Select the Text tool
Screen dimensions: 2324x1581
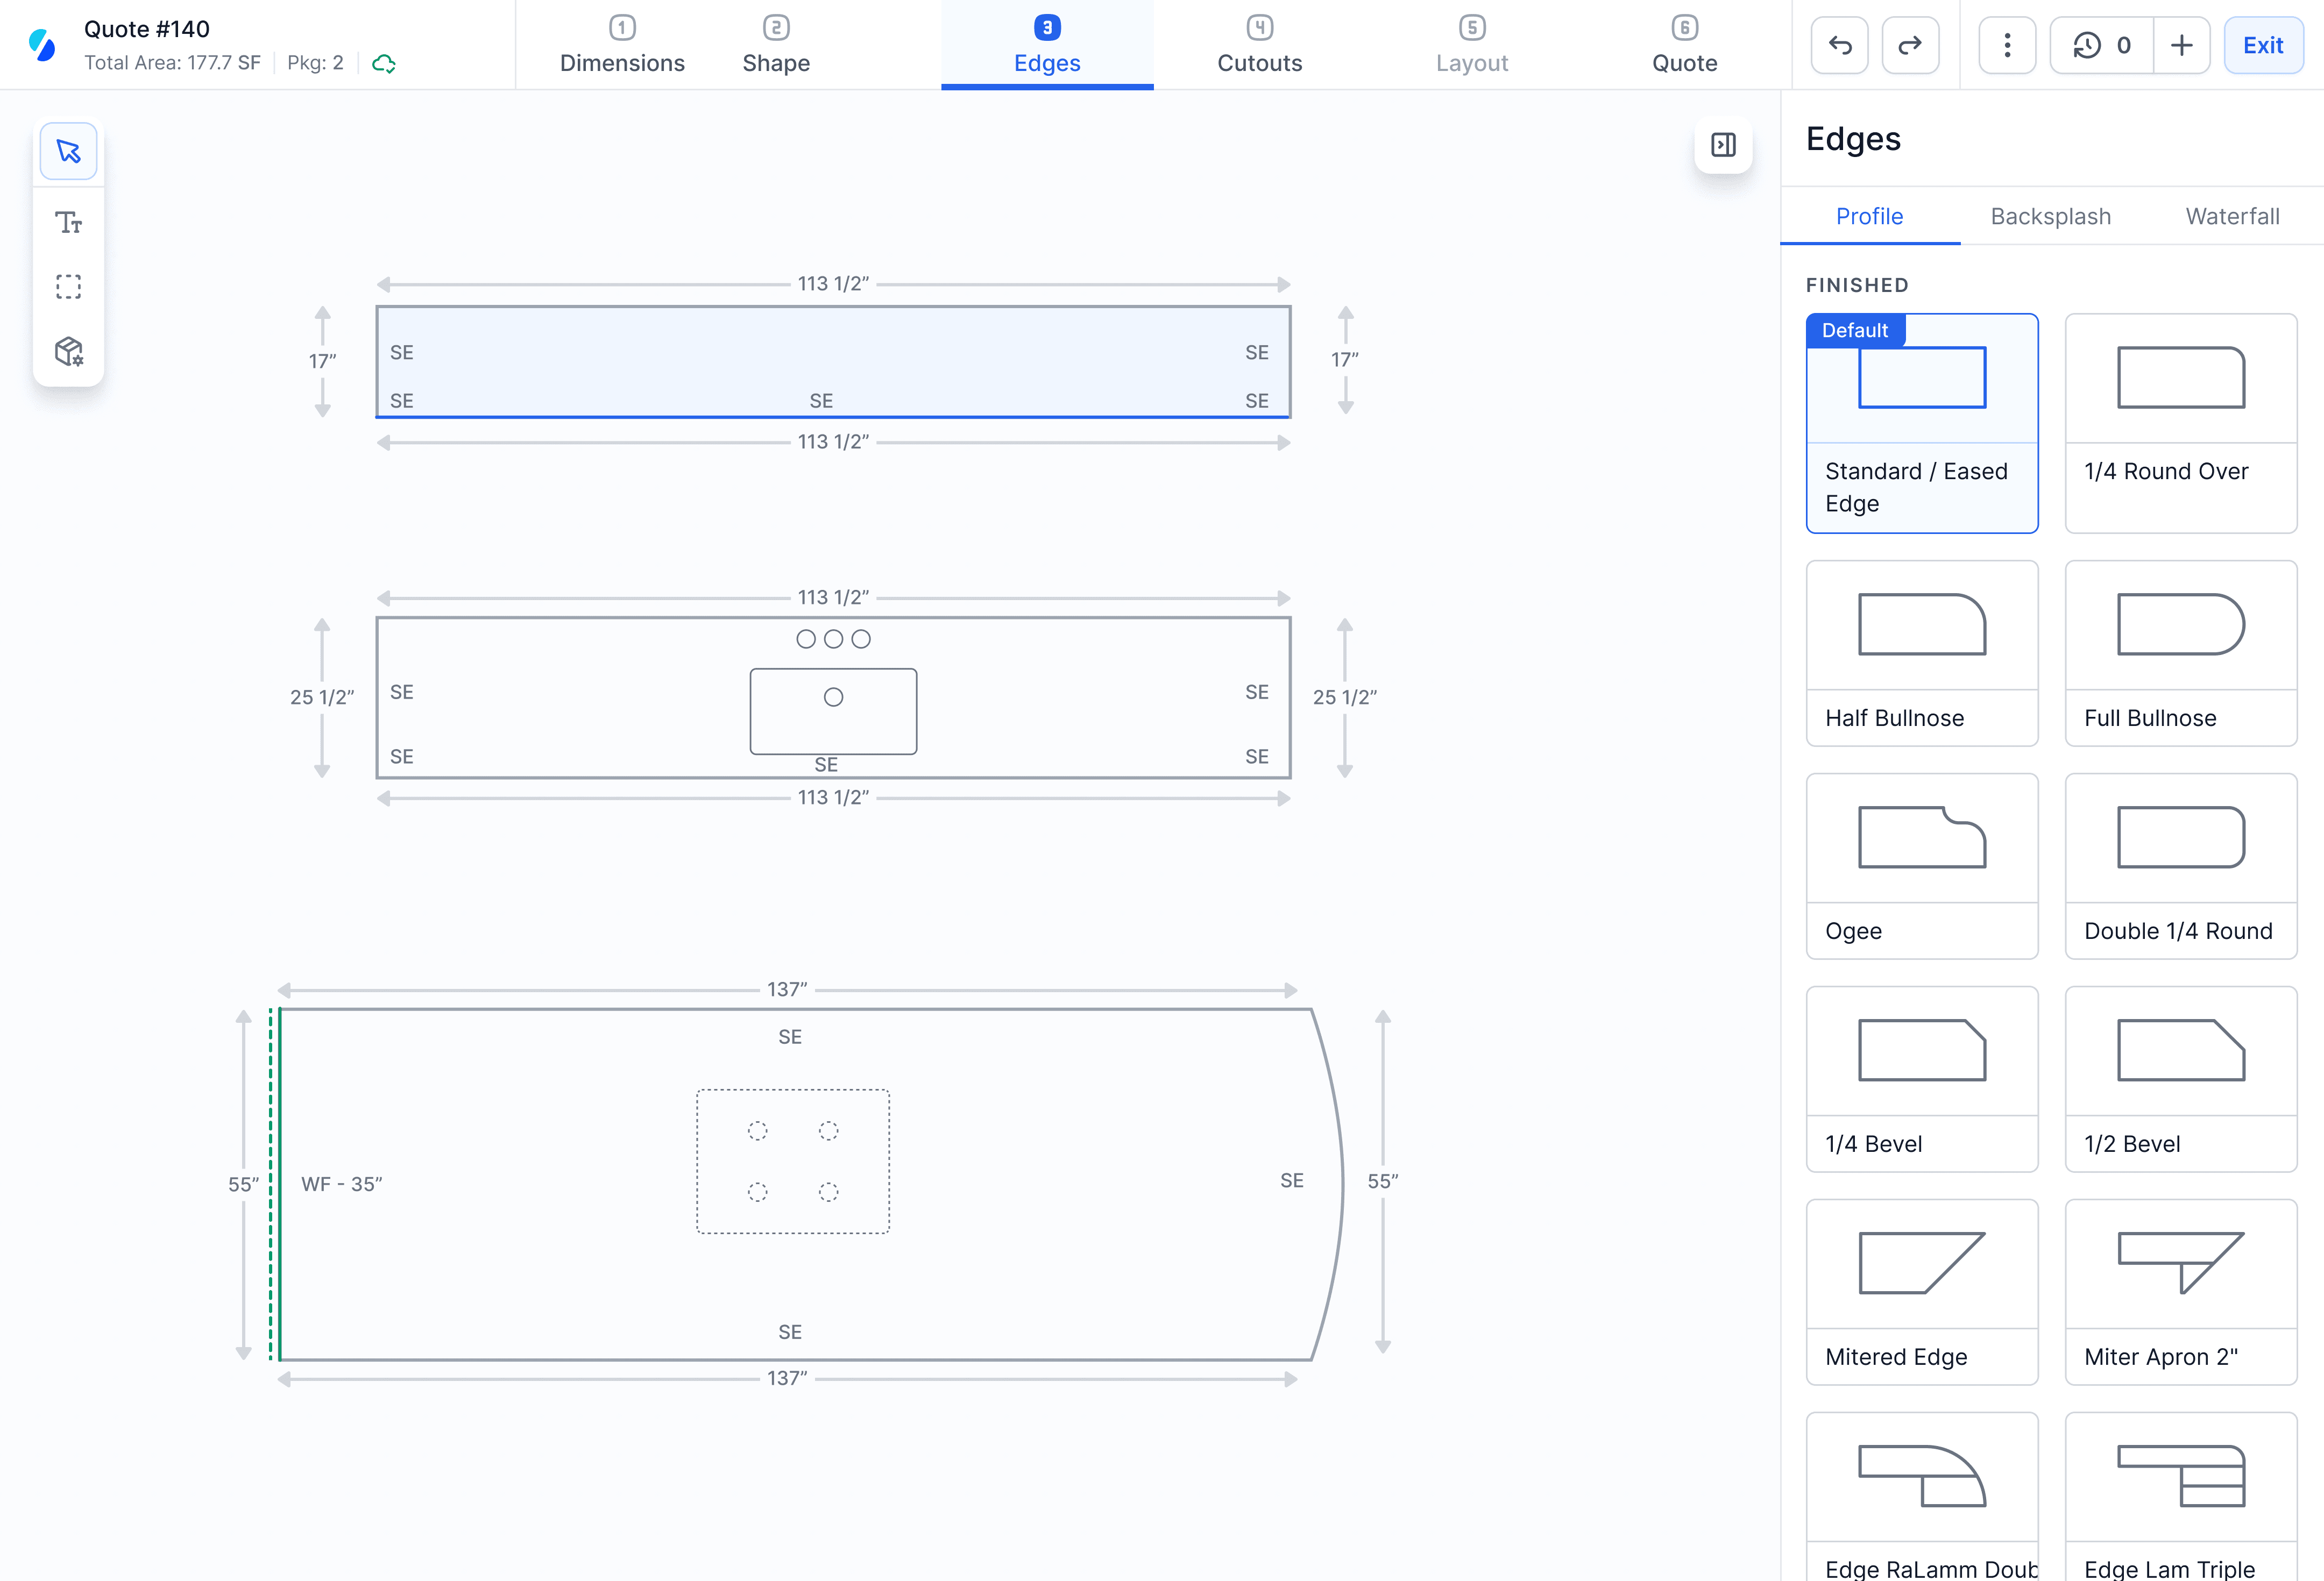(x=68, y=222)
